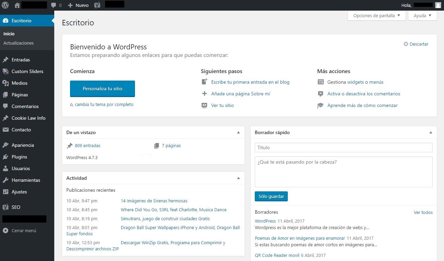Viewport: 444px width, 261px height.
Task: Click the Contacto envelope icon
Action: point(5,130)
